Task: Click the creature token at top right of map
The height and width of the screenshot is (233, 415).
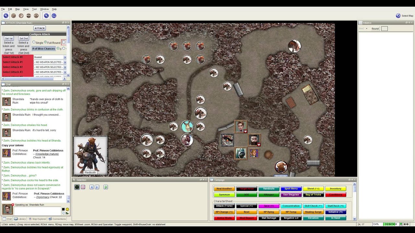Action: click(294, 46)
